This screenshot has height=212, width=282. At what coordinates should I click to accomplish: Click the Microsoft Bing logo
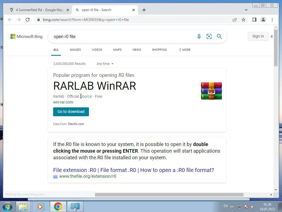26,36
